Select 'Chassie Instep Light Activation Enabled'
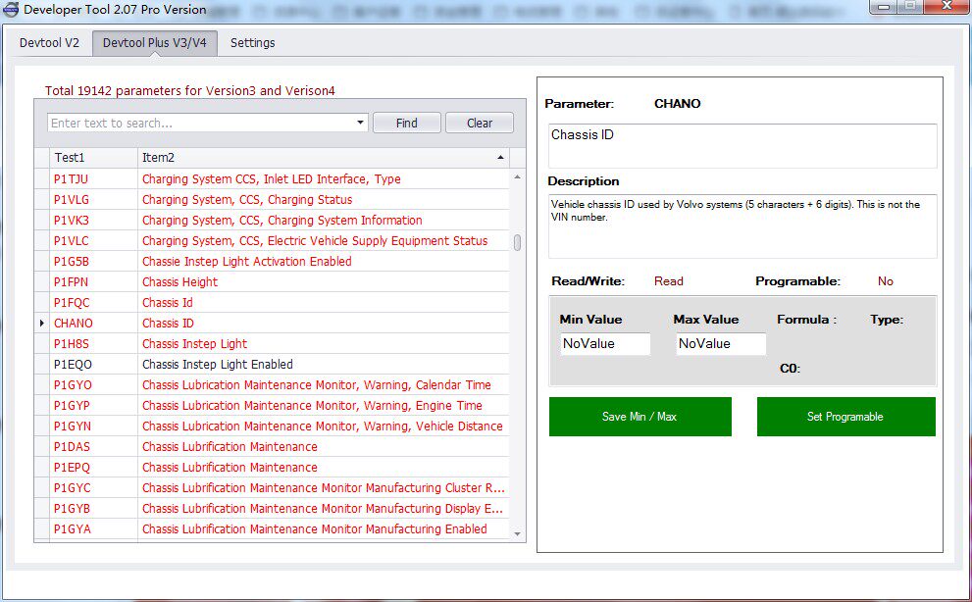The image size is (972, 602). click(x=247, y=262)
